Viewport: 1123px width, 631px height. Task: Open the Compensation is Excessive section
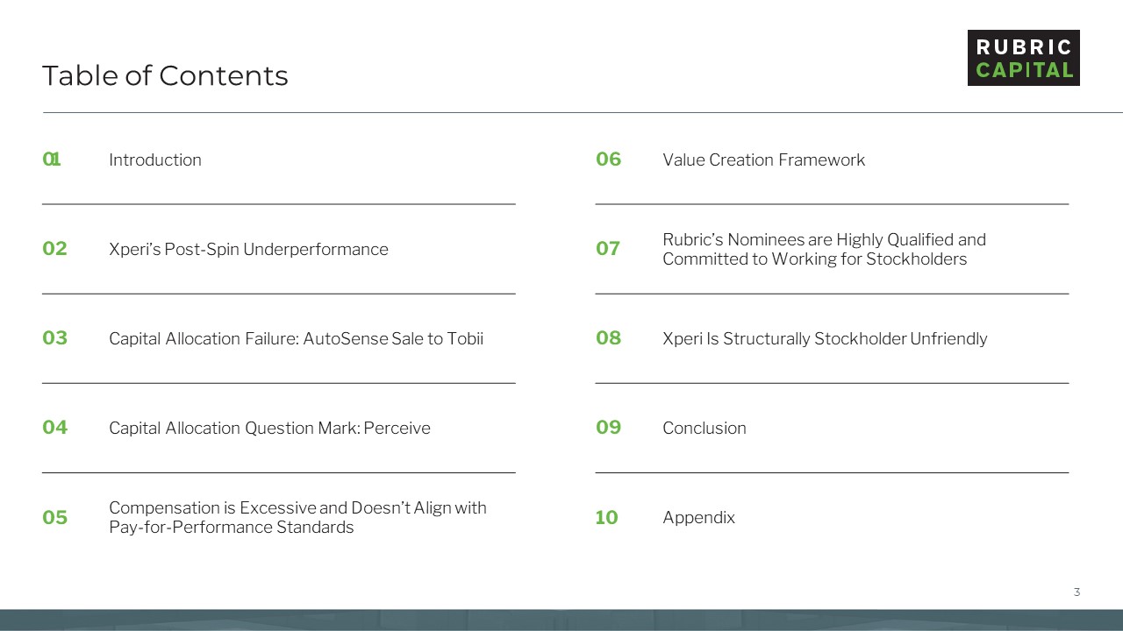[x=297, y=518]
